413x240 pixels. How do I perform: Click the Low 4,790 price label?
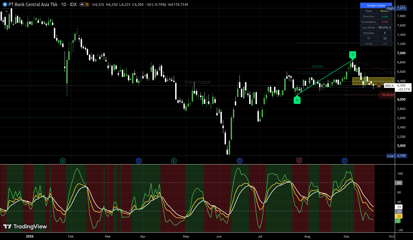(396, 156)
